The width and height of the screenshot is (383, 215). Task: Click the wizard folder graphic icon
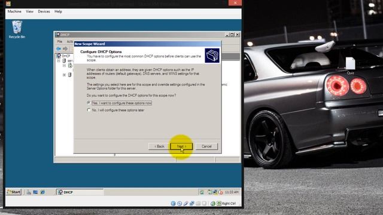pyautogui.click(x=212, y=56)
